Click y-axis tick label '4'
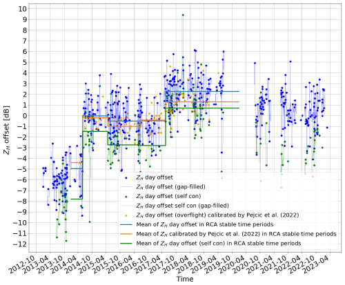Screen dimensions: 345x285 (25, 73)
